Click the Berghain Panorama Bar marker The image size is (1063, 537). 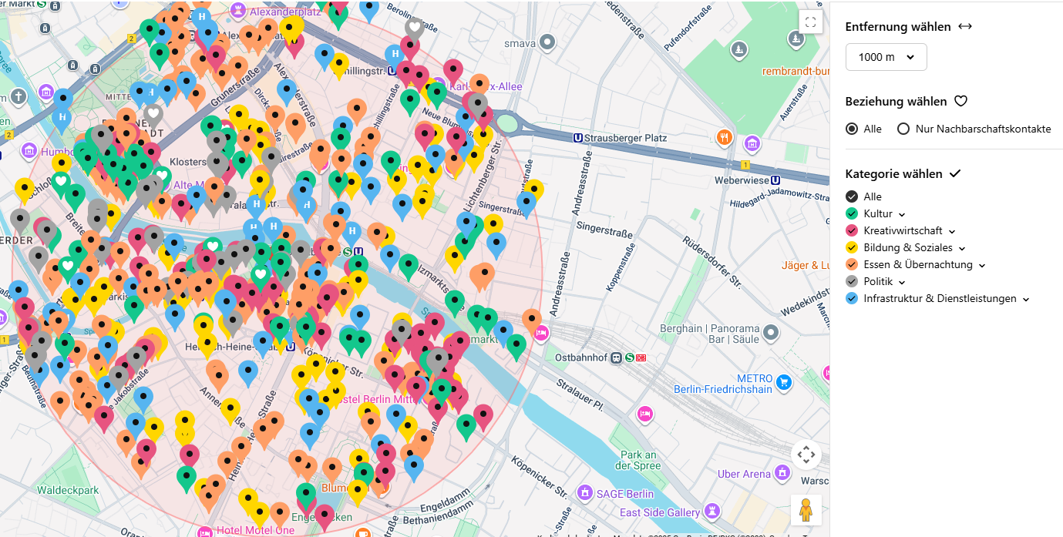coord(772,332)
